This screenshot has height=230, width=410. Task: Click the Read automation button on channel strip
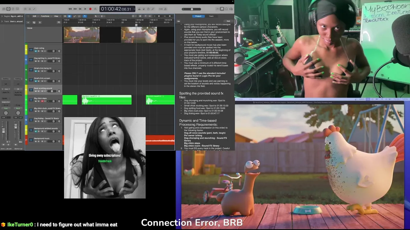pos(6,108)
